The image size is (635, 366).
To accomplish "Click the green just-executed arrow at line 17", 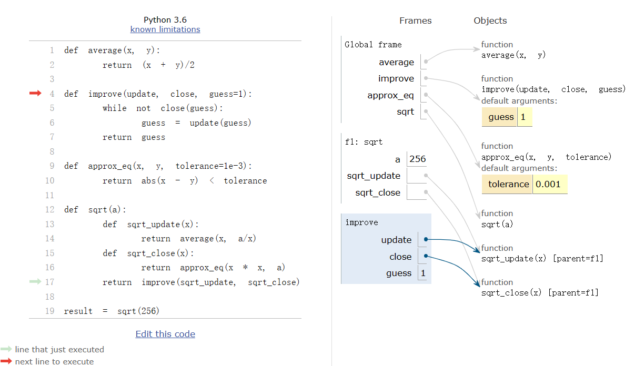I will click(x=35, y=282).
